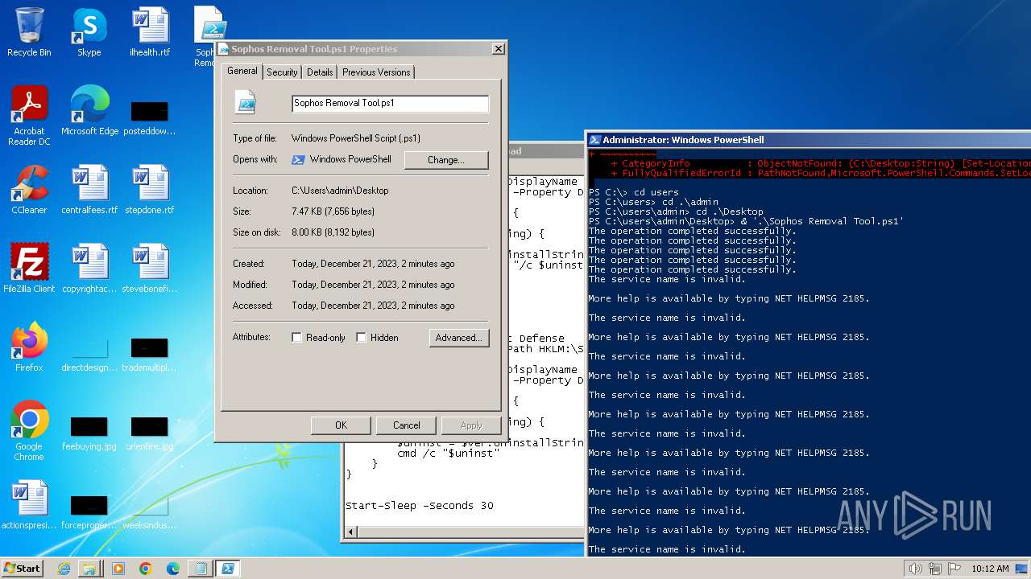Select trademultipl... desktop file
Viewport: 1031px width, 579px height.
(x=150, y=354)
